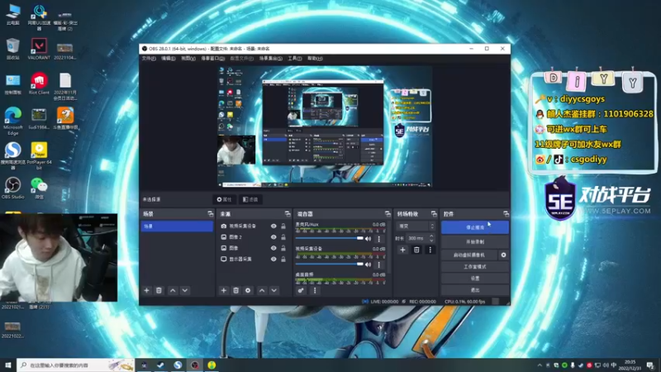Decrease the transition duration with the down arrow
This screenshot has width=661, height=372.
click(x=431, y=241)
